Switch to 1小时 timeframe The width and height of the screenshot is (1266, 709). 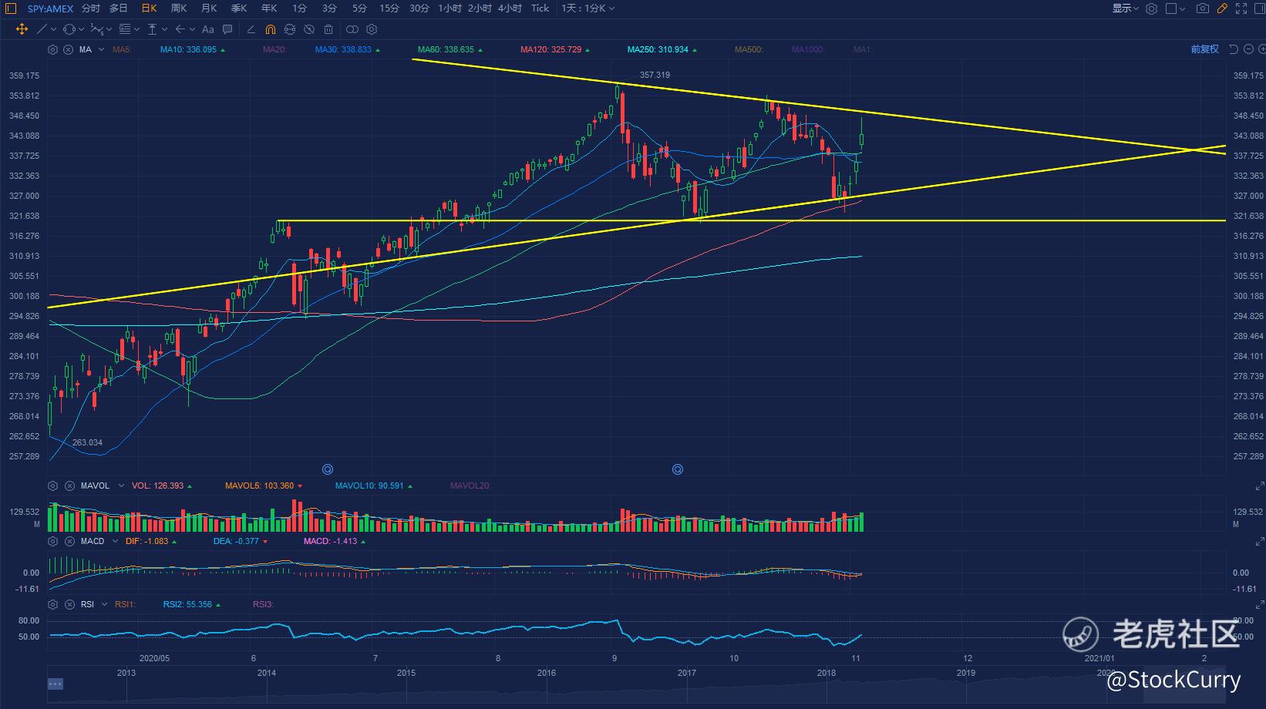pyautogui.click(x=449, y=8)
